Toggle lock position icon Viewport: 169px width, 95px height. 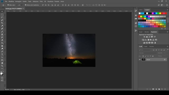click(x=148, y=56)
